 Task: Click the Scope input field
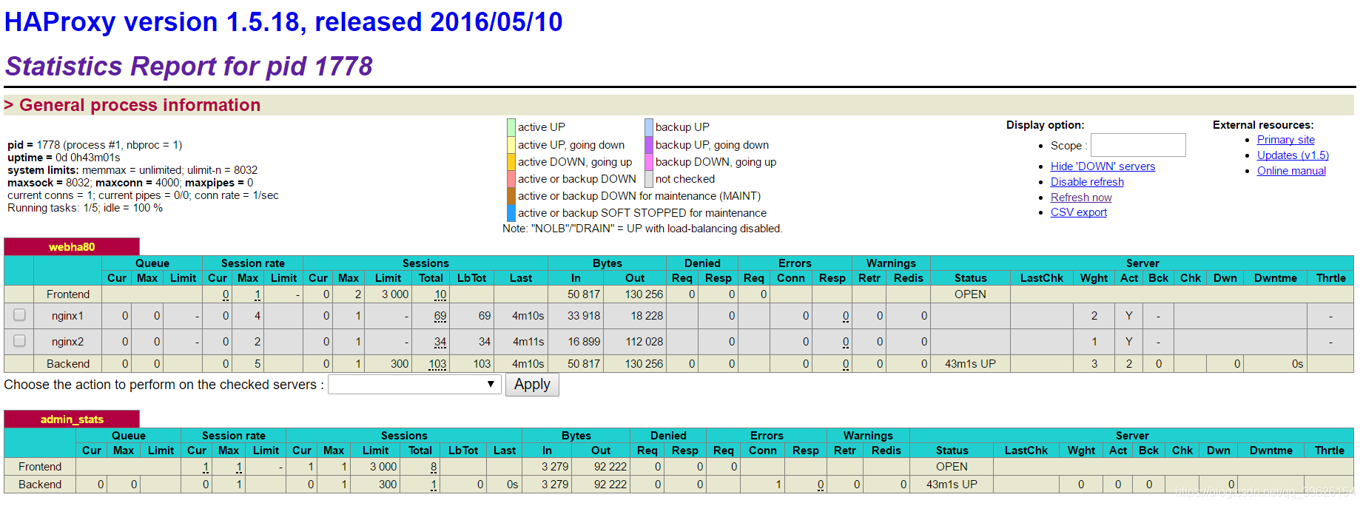tap(1138, 145)
